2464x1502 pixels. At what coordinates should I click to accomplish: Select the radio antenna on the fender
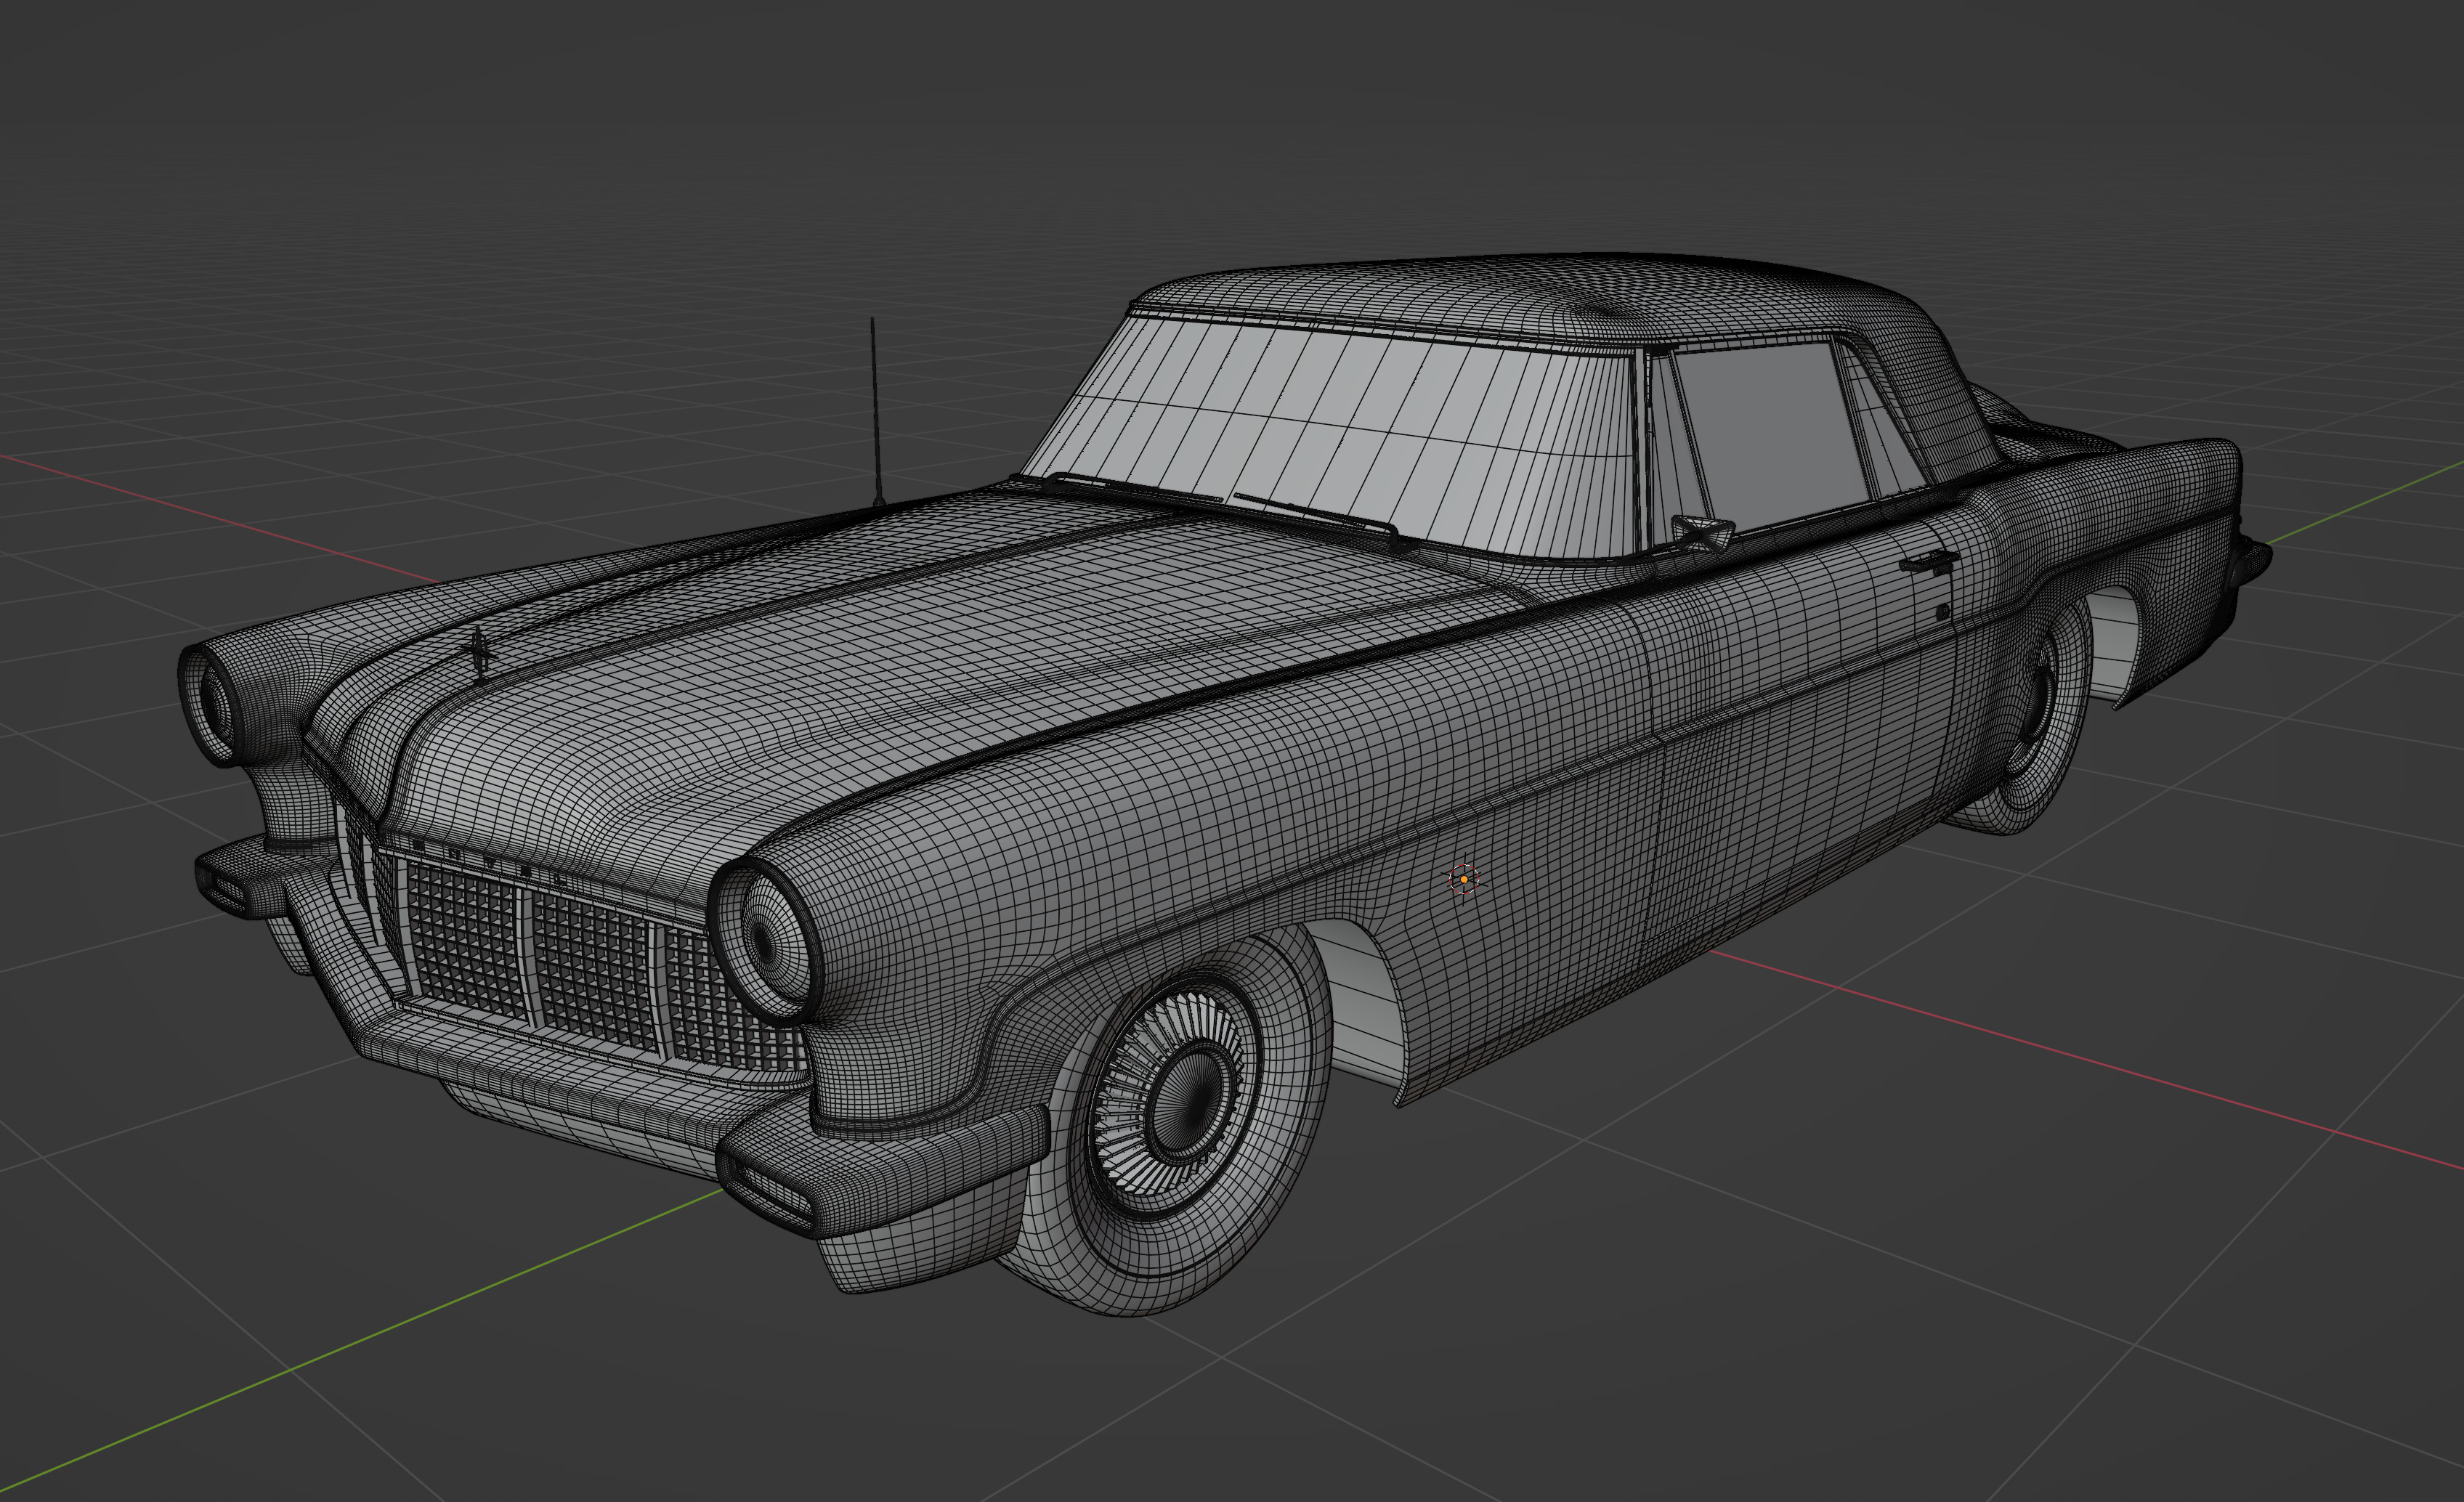(876, 413)
